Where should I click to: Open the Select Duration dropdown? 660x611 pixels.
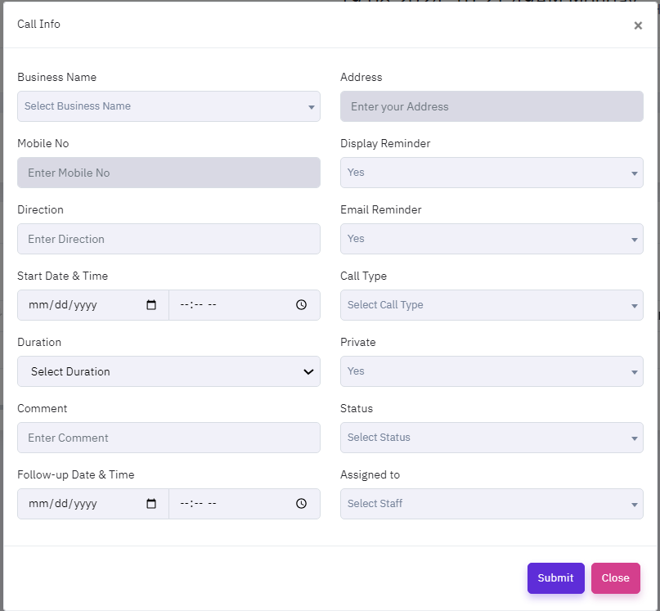tap(168, 371)
